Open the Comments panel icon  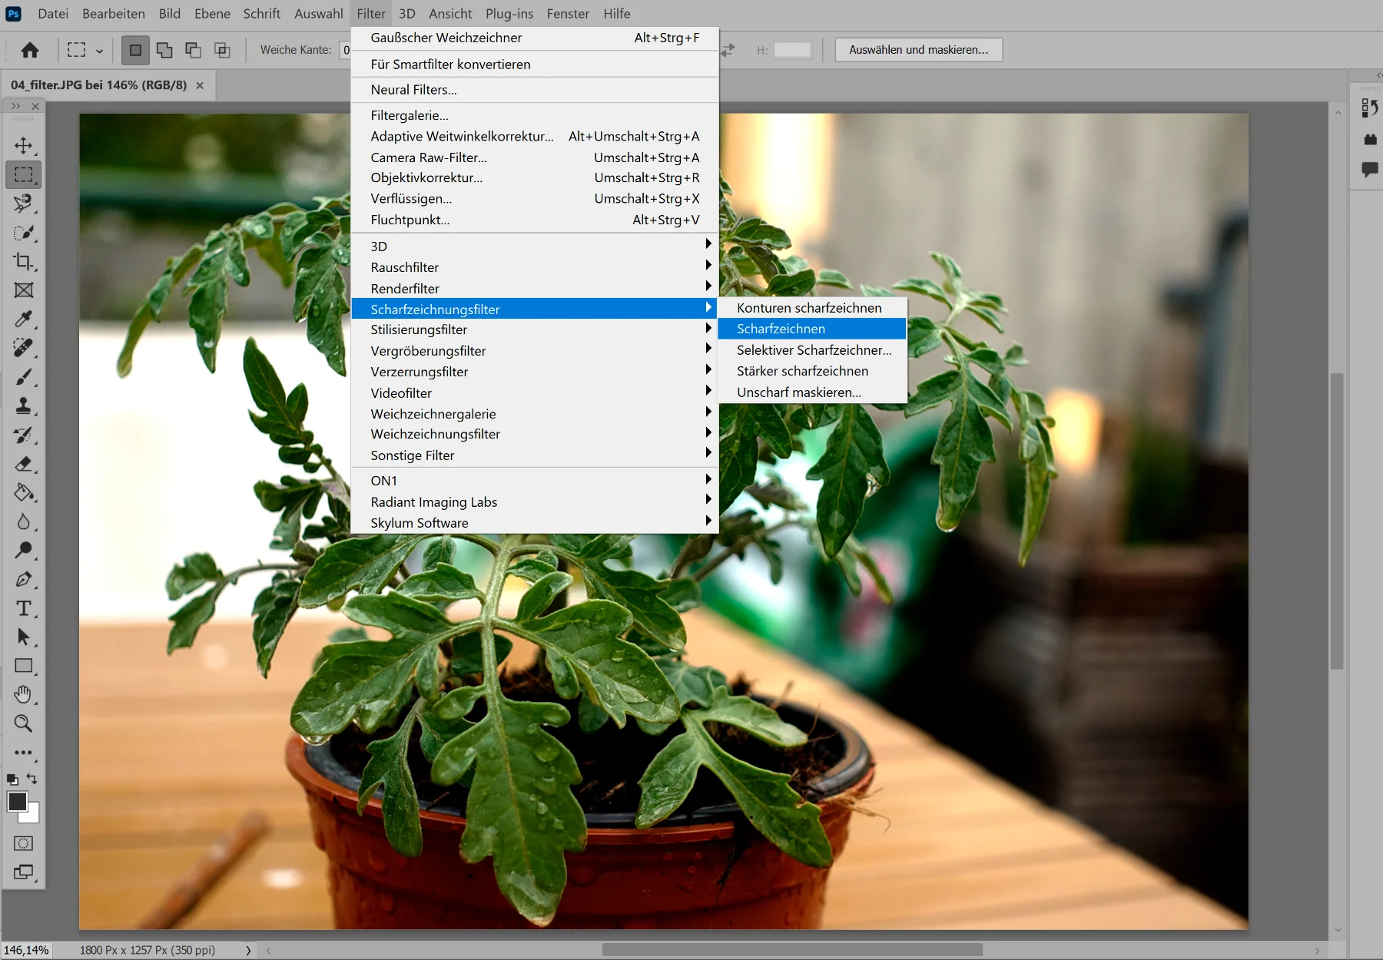(1370, 170)
